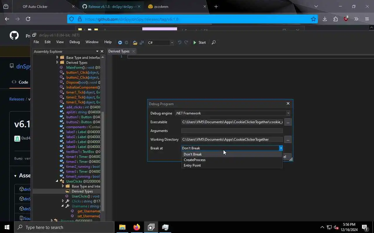Click the method icon beside get_Username

[72, 211]
